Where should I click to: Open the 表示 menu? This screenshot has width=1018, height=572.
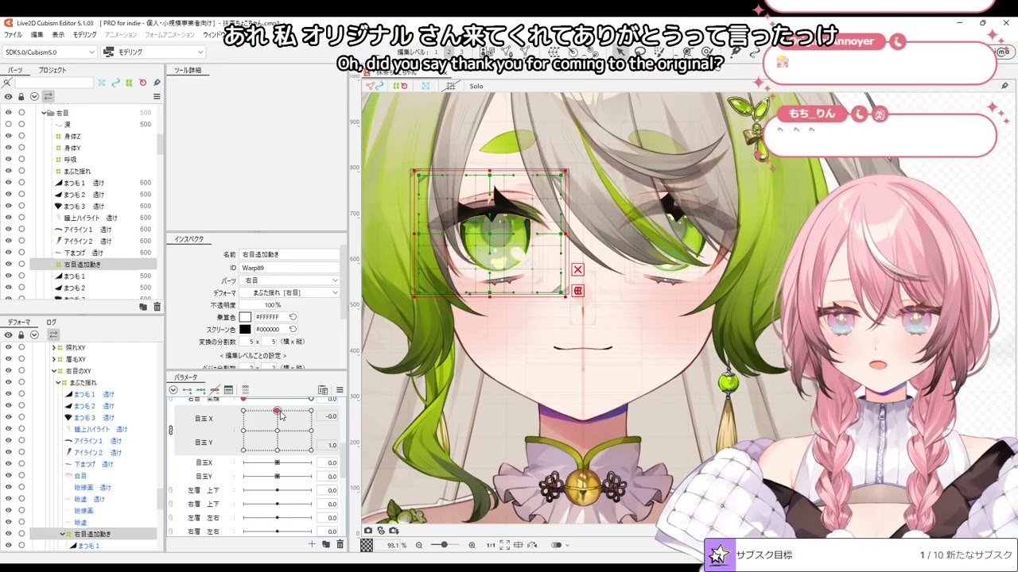click(x=58, y=35)
